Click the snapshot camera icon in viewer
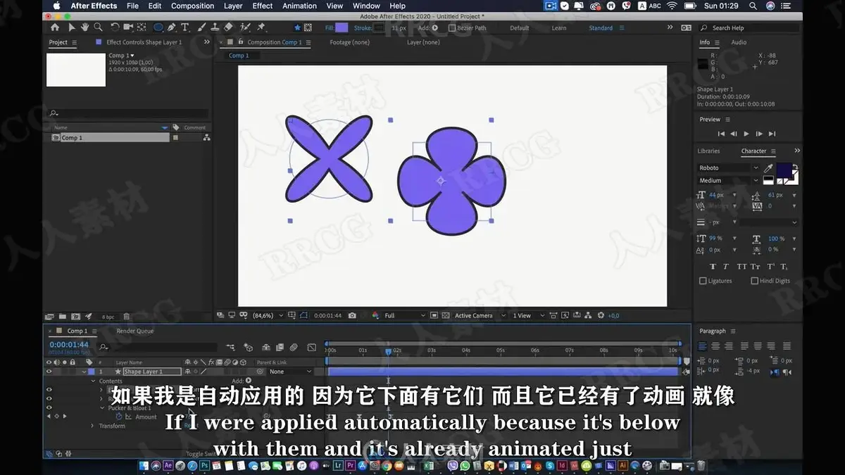 [352, 316]
